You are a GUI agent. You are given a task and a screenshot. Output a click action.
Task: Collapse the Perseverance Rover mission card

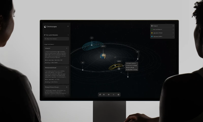67,68
